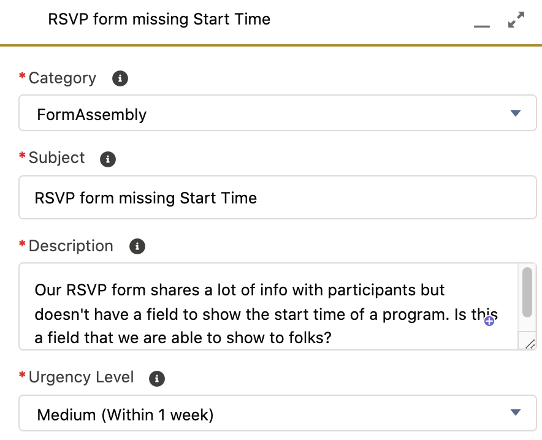Click into the Subject input field
Viewport: 542px width, 440px height.
278,197
